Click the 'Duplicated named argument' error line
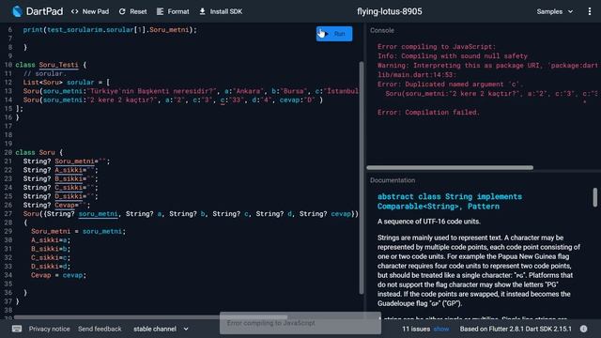This screenshot has width=601, height=338. pyautogui.click(x=451, y=84)
